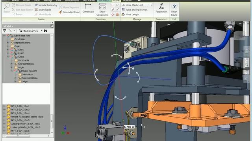Click the lower browser list scroll-down arrow

coord(52,133)
